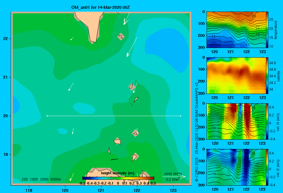Click the "0.2 N/m" wind stress scale value
Screen dimensions: 283x193
coord(172,179)
